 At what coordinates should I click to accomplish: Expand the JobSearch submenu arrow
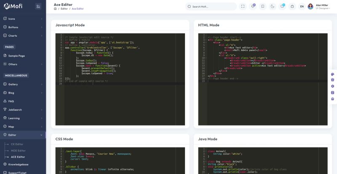coord(41,110)
